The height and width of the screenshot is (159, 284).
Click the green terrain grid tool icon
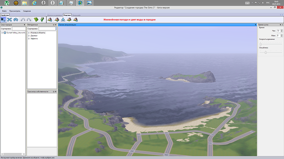pyautogui.click(x=35, y=19)
